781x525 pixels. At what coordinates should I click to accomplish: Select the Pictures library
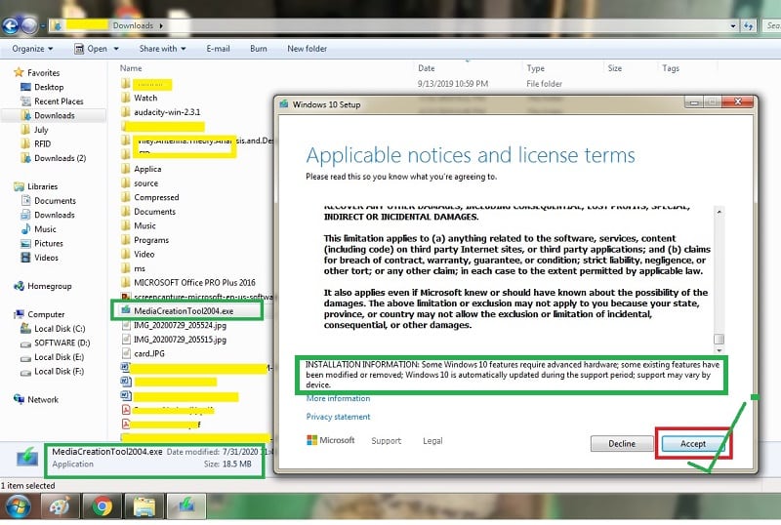[x=48, y=244]
